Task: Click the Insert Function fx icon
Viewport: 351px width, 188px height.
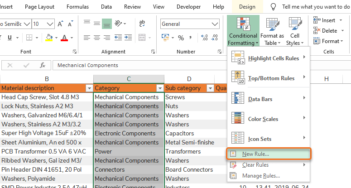Action: pos(43,65)
